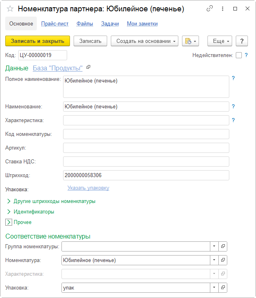Focus Полное наименование text area
The width and height of the screenshot is (256, 298).
146,87
